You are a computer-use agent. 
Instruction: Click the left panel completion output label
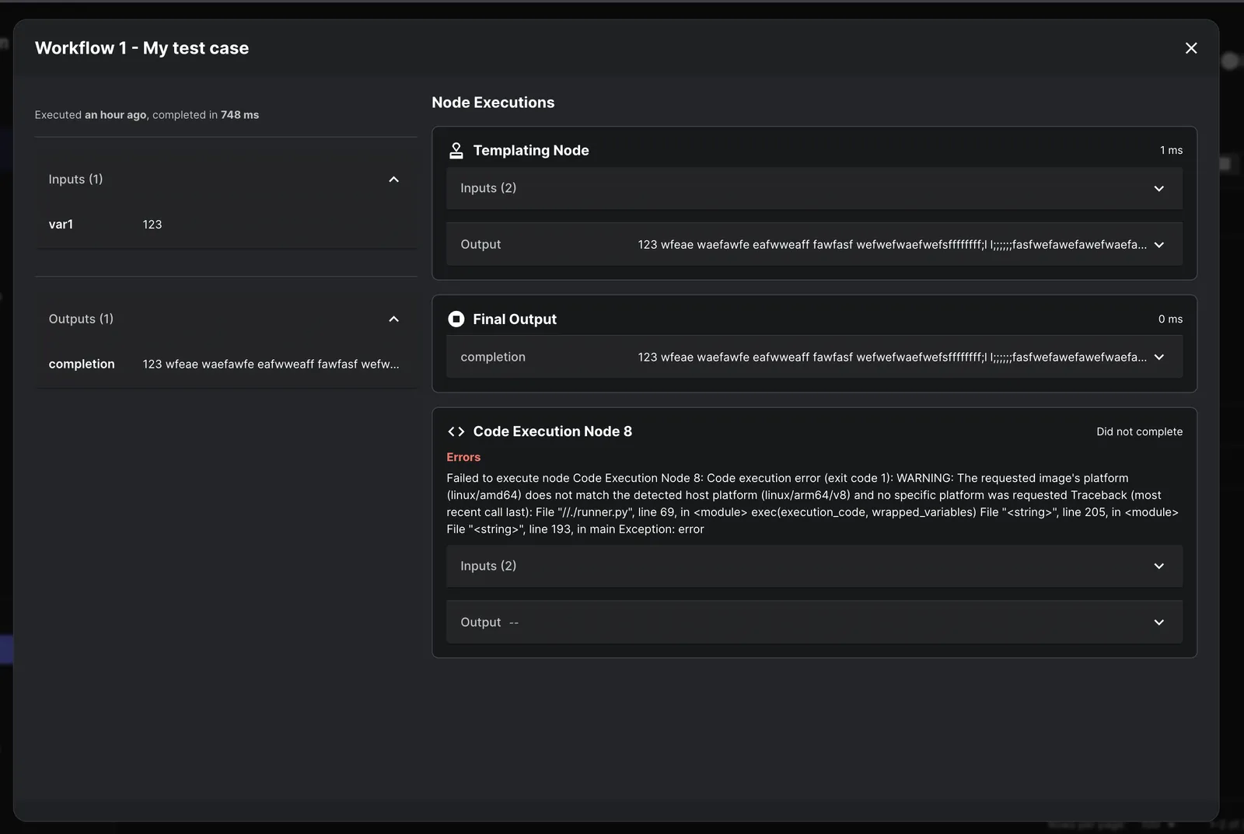click(x=82, y=364)
